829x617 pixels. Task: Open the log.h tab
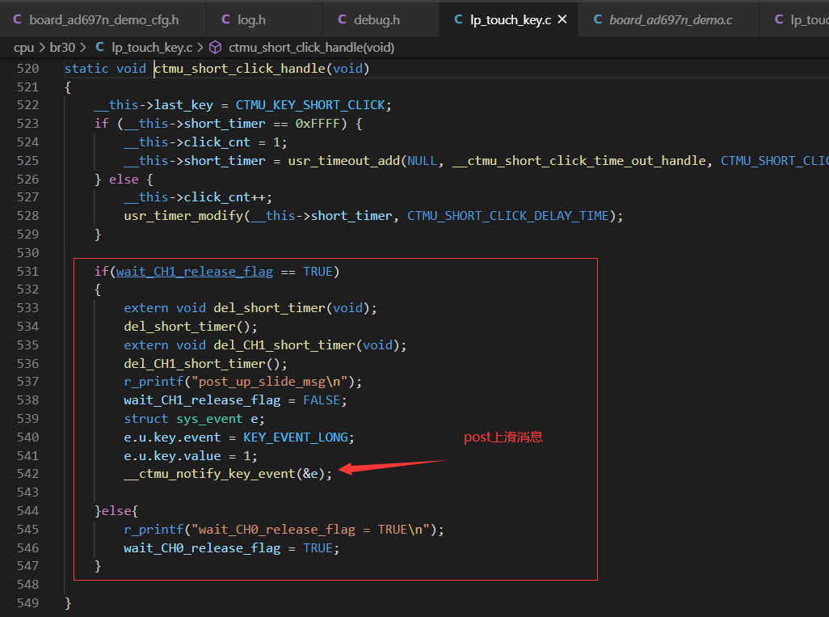265,19
